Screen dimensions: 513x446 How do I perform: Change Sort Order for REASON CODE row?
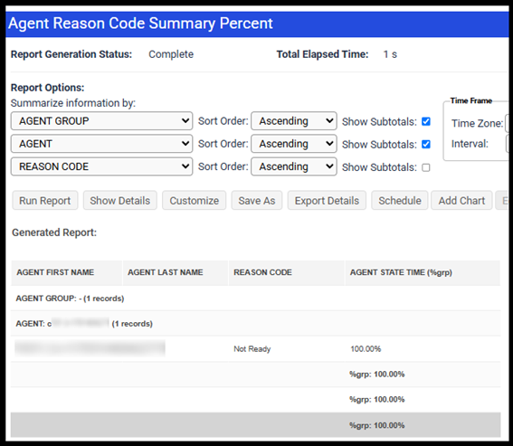(294, 166)
